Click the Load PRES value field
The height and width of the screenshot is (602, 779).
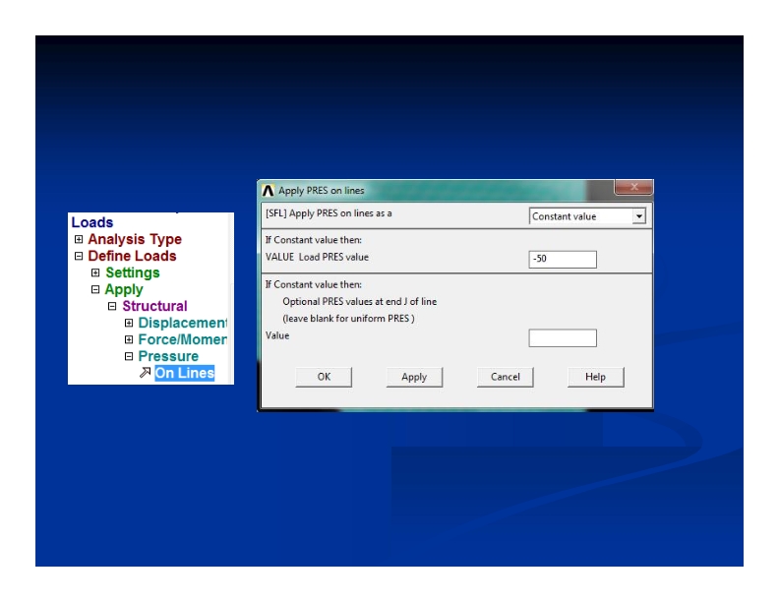point(563,259)
